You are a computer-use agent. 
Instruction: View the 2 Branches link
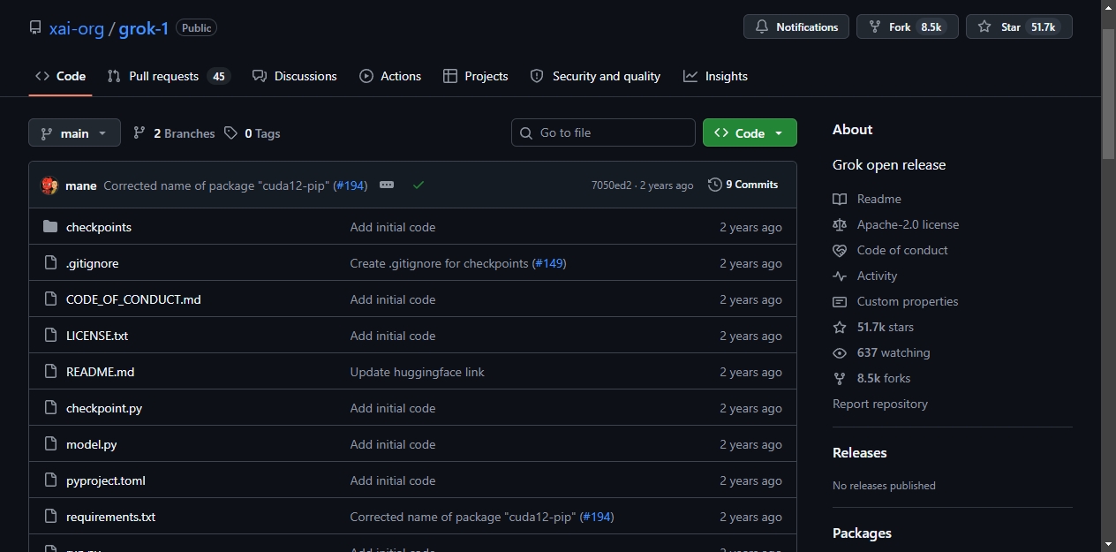[x=174, y=132]
